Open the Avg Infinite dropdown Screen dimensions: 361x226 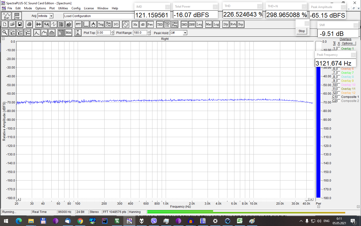click(51, 16)
